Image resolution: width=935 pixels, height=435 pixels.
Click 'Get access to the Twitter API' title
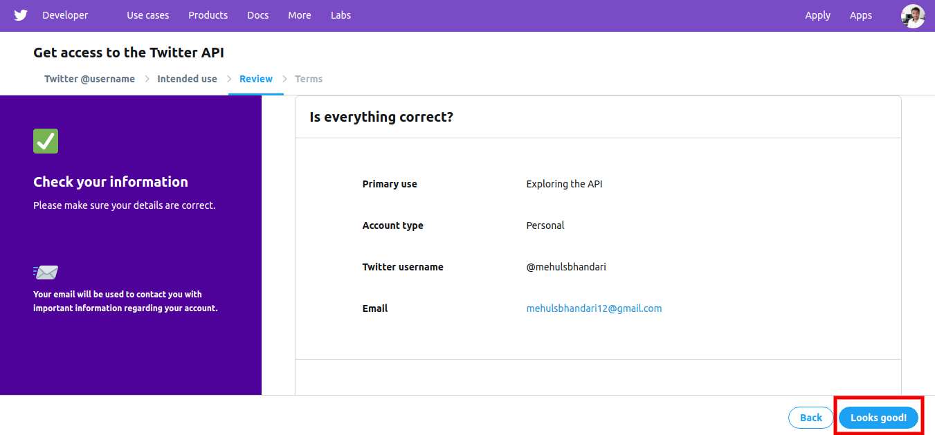[x=129, y=53]
